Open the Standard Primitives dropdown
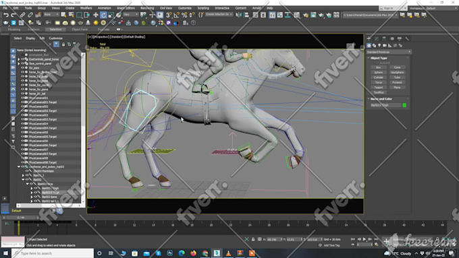 (x=389, y=52)
